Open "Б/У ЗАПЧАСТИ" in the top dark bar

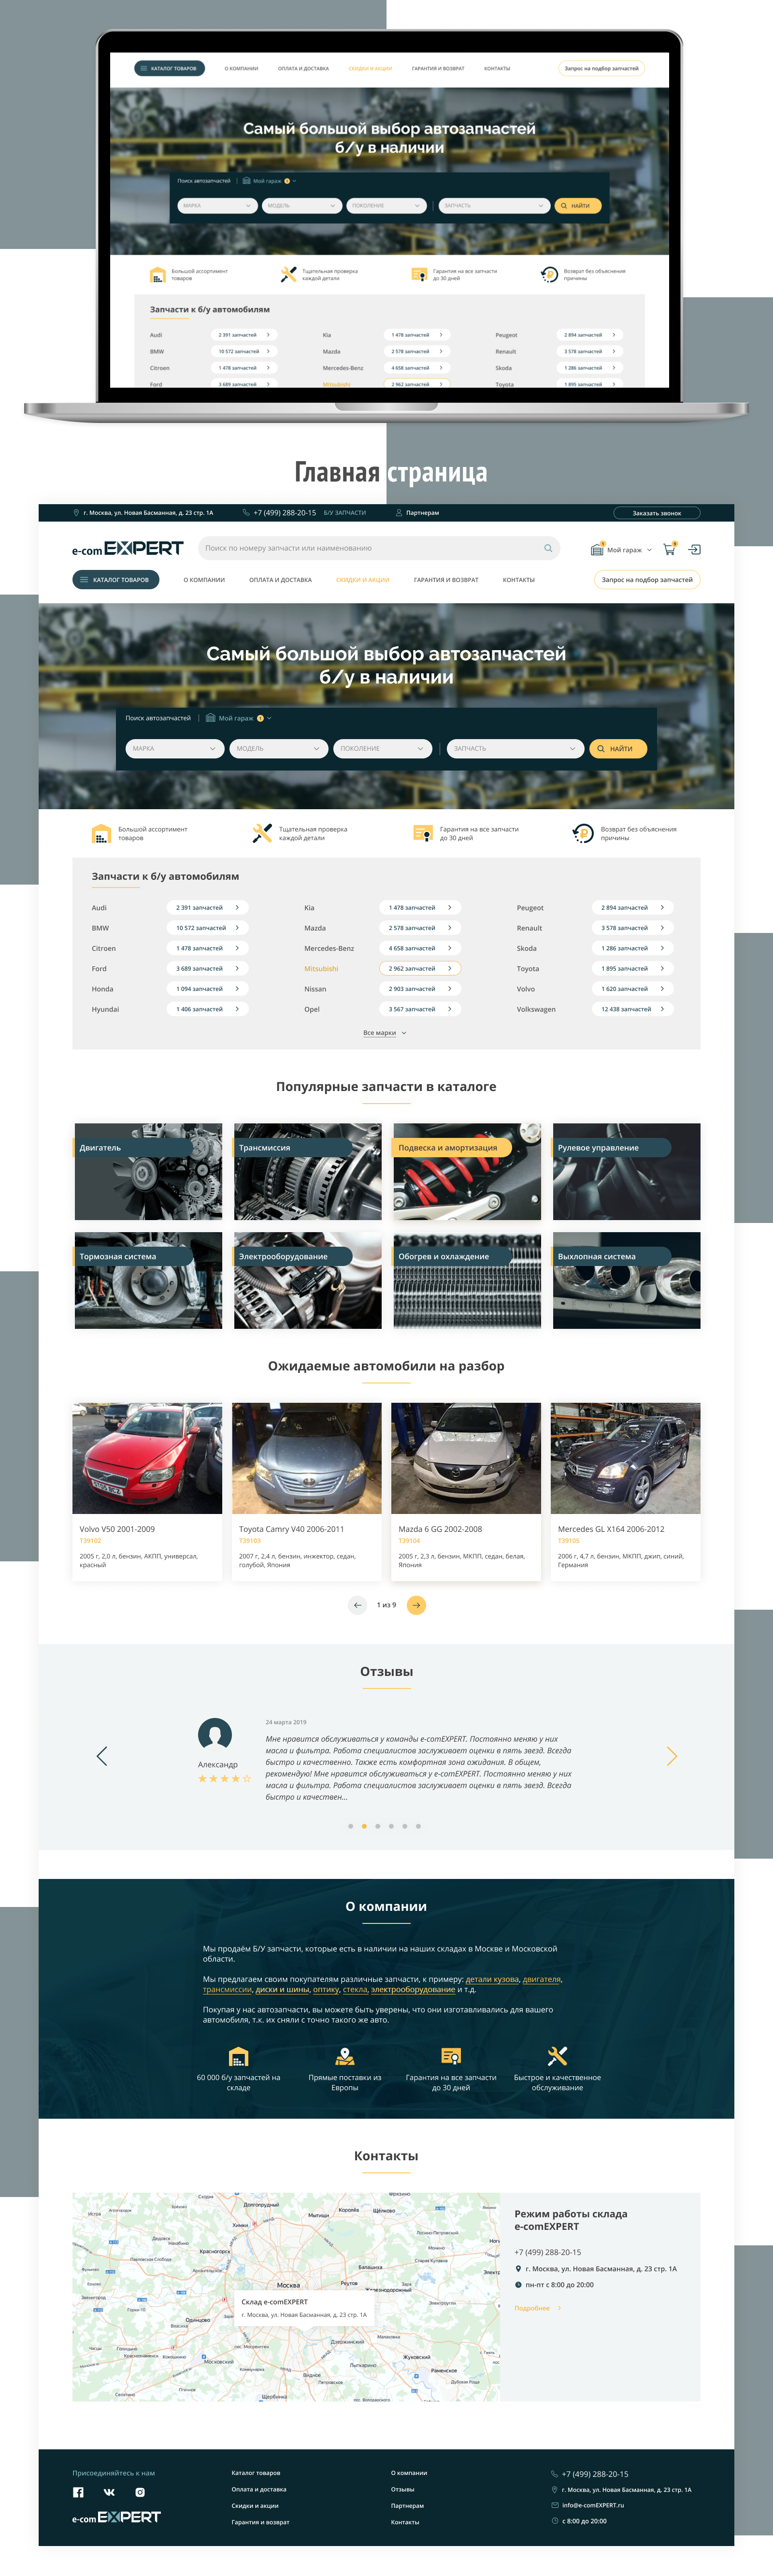[x=345, y=513]
